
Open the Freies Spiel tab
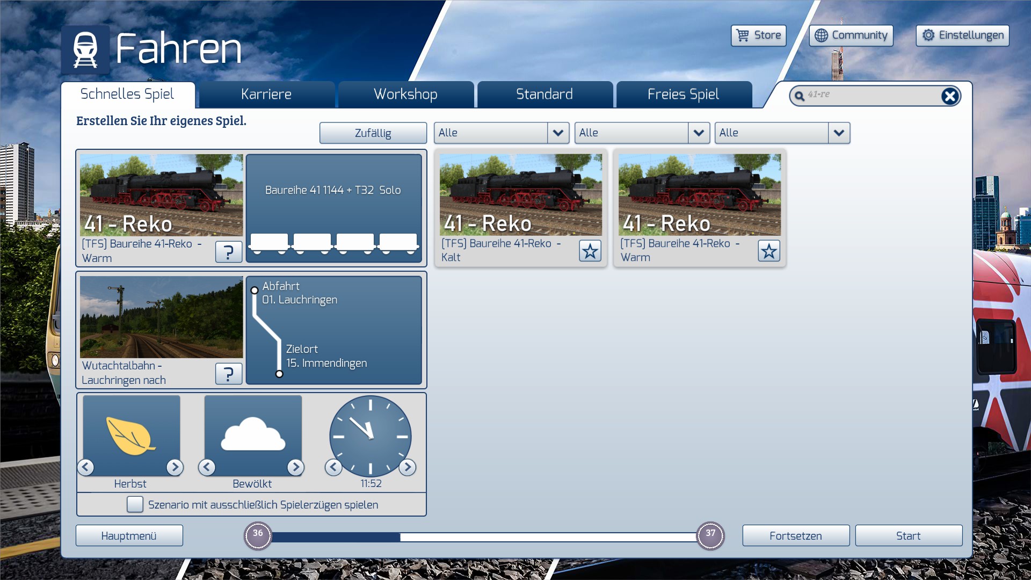[683, 95]
